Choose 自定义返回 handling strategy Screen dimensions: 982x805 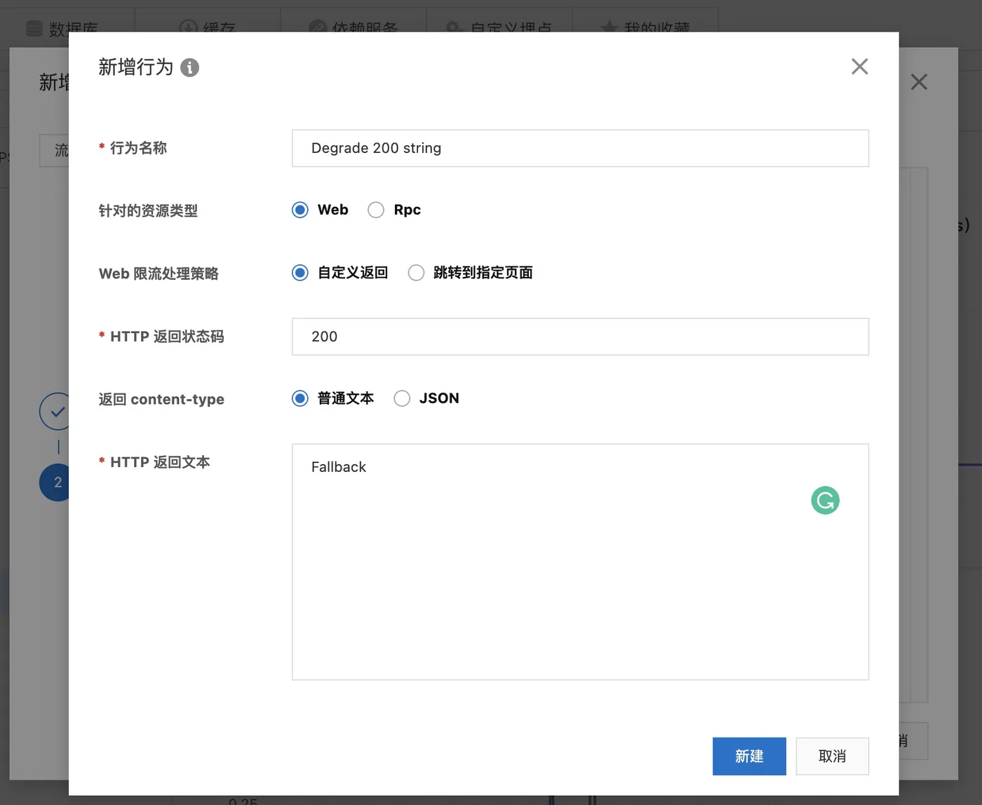pos(300,273)
